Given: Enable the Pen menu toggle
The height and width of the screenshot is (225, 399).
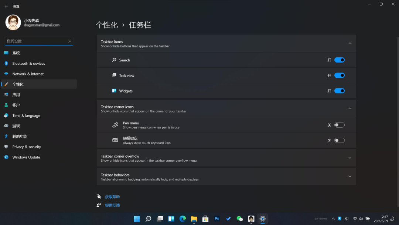Looking at the screenshot, I should click(340, 125).
